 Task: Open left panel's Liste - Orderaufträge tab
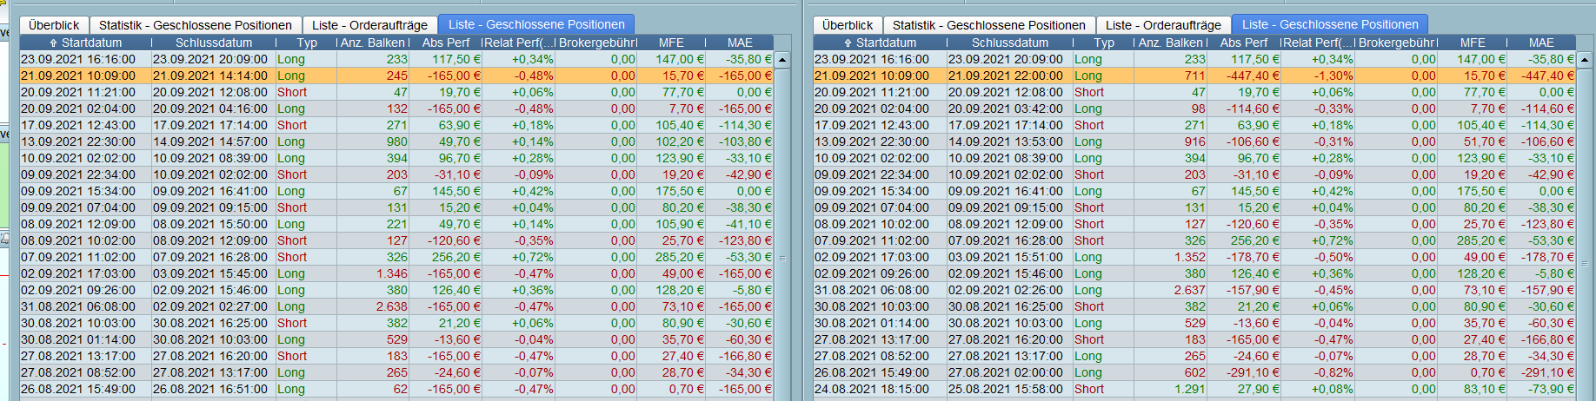[x=369, y=25]
